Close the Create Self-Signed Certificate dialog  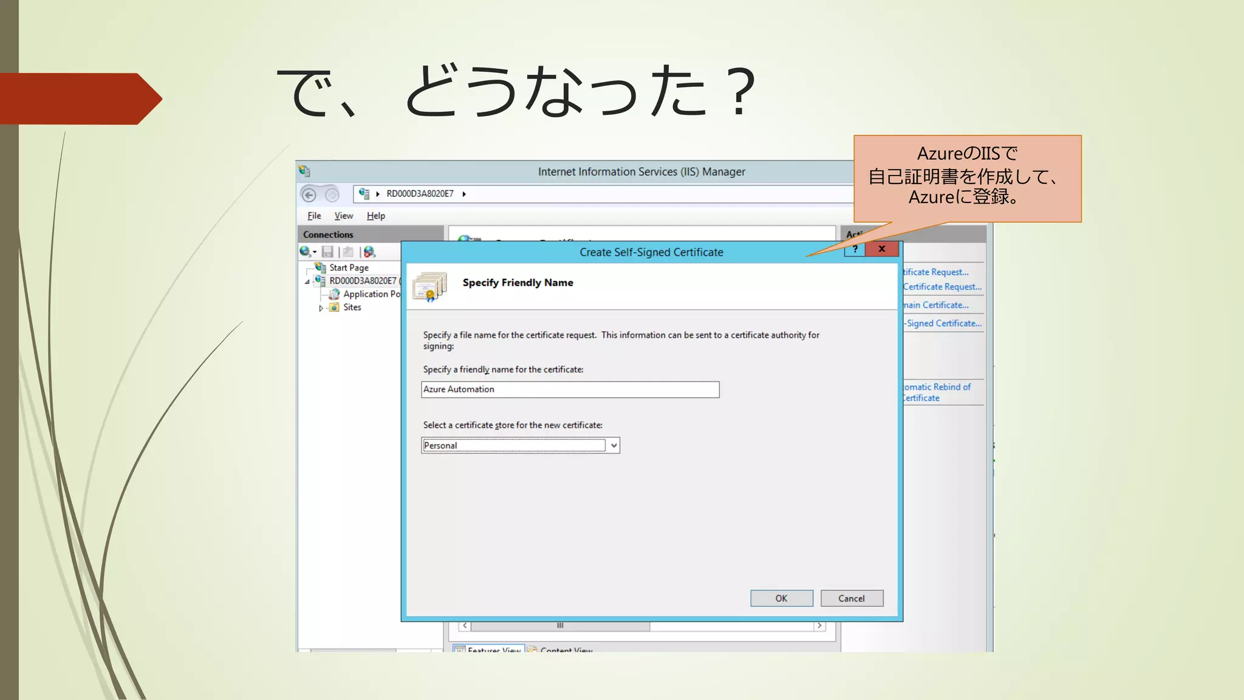[881, 249]
